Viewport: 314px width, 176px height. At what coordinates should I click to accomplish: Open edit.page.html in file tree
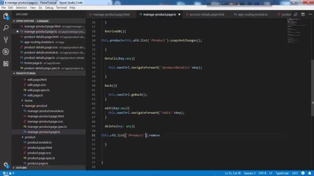[x=49, y=80]
